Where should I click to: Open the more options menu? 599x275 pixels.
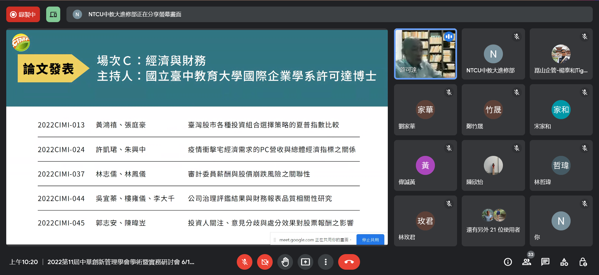pos(326,262)
